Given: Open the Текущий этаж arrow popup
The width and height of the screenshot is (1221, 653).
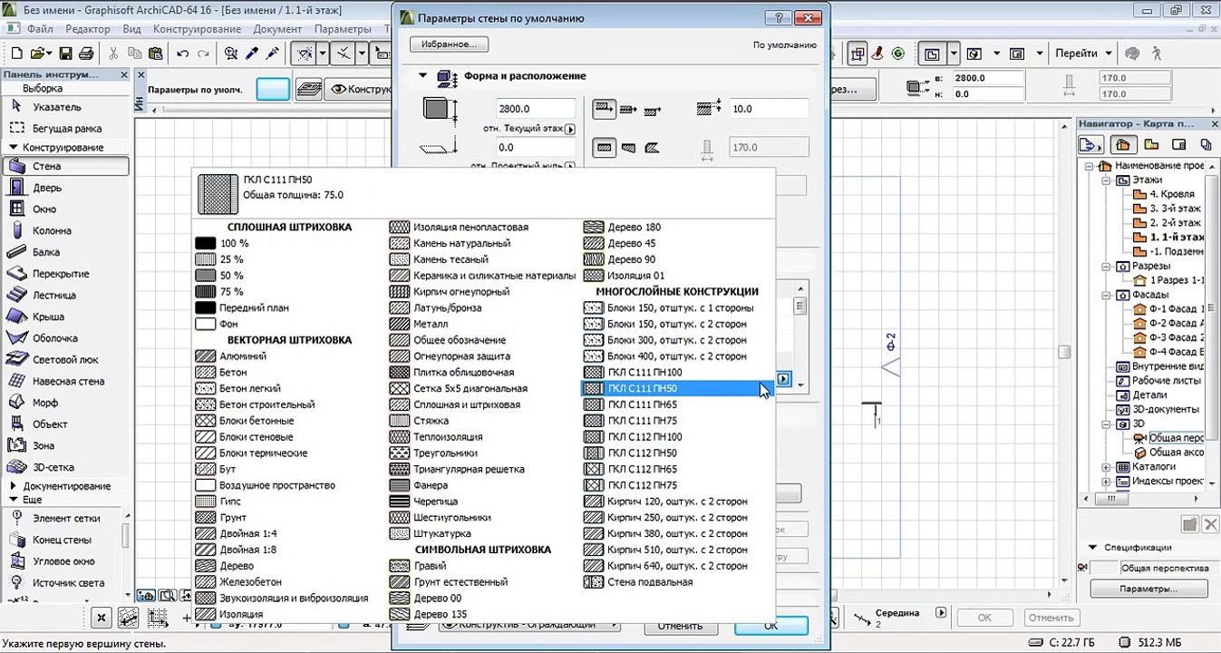Looking at the screenshot, I should coord(569,130).
